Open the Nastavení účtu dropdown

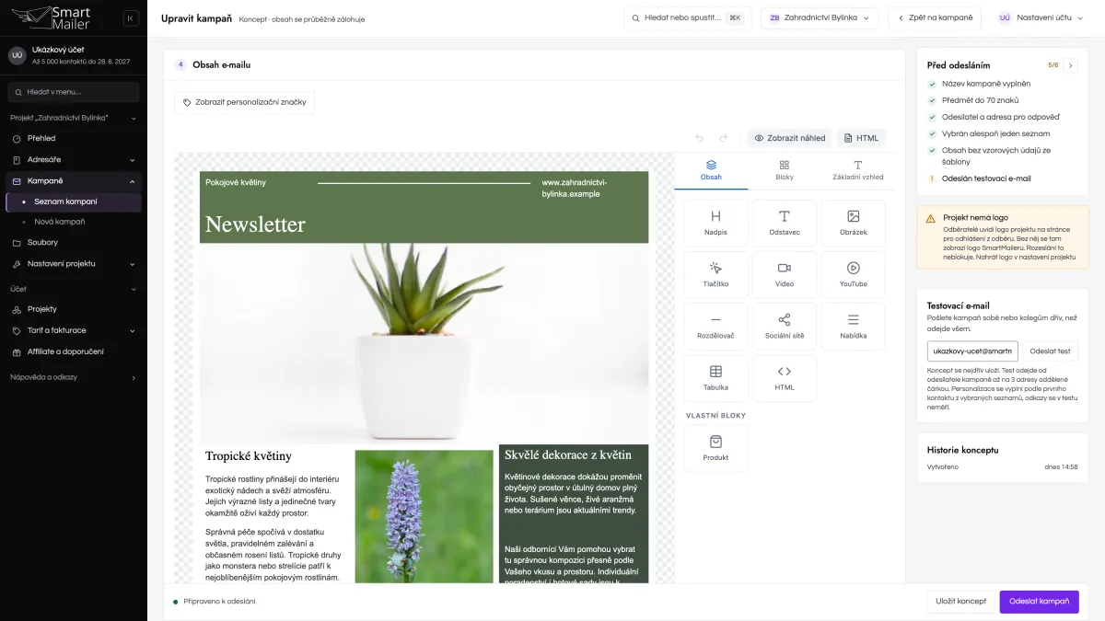coord(1041,17)
